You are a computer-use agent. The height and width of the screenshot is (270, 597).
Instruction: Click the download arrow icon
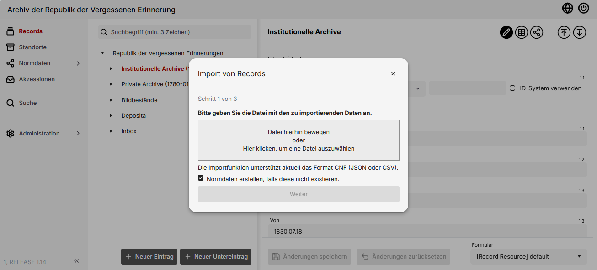click(x=580, y=32)
